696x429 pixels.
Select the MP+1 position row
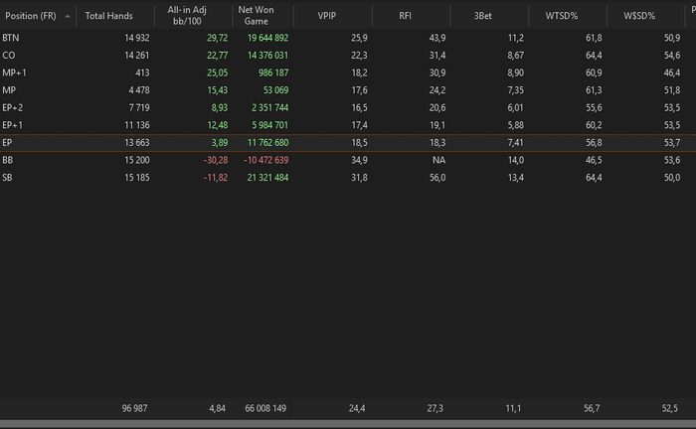348,72
